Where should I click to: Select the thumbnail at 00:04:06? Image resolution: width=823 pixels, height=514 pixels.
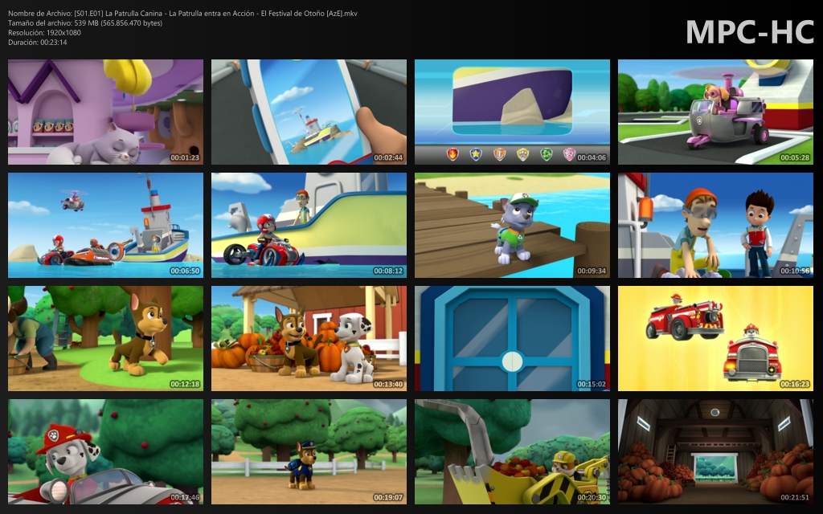click(x=512, y=112)
